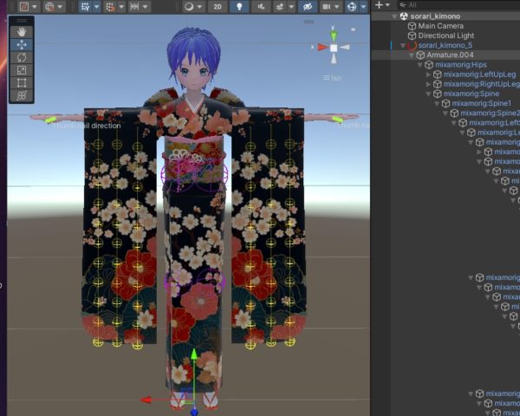Select the Hand view tool
520x416 pixels.
click(x=21, y=30)
